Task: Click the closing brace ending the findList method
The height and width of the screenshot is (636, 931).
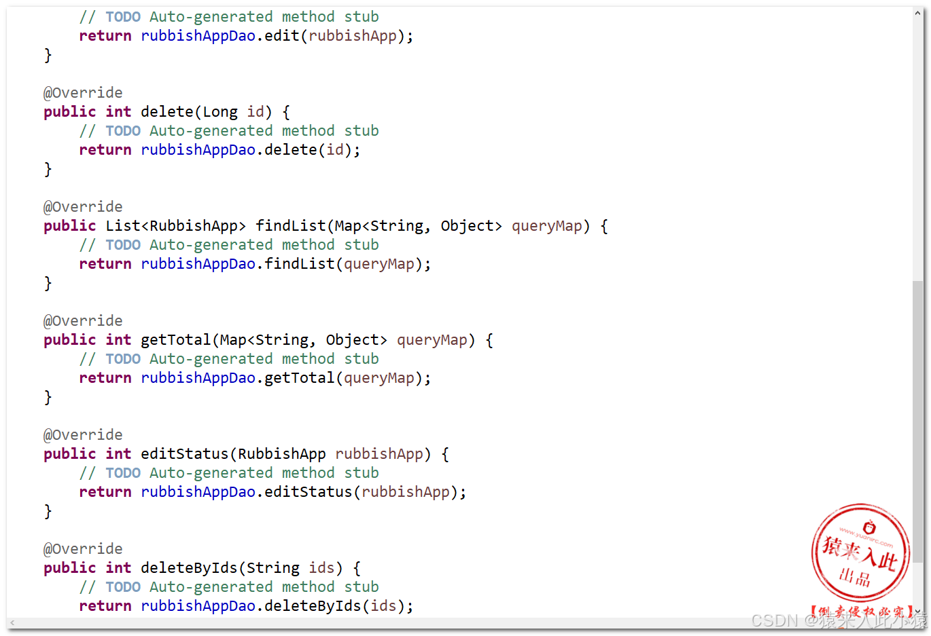Action: (x=48, y=283)
